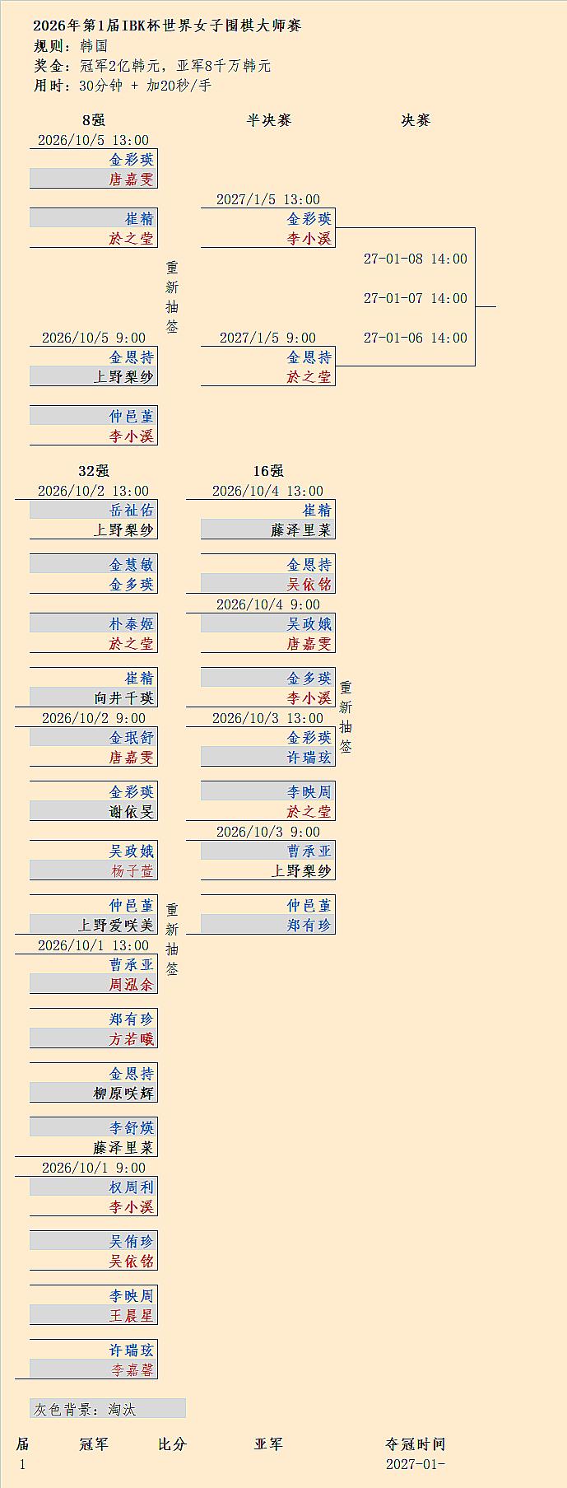Select the date 2026/10/2 9:00
567x1488 pixels.
(94, 718)
